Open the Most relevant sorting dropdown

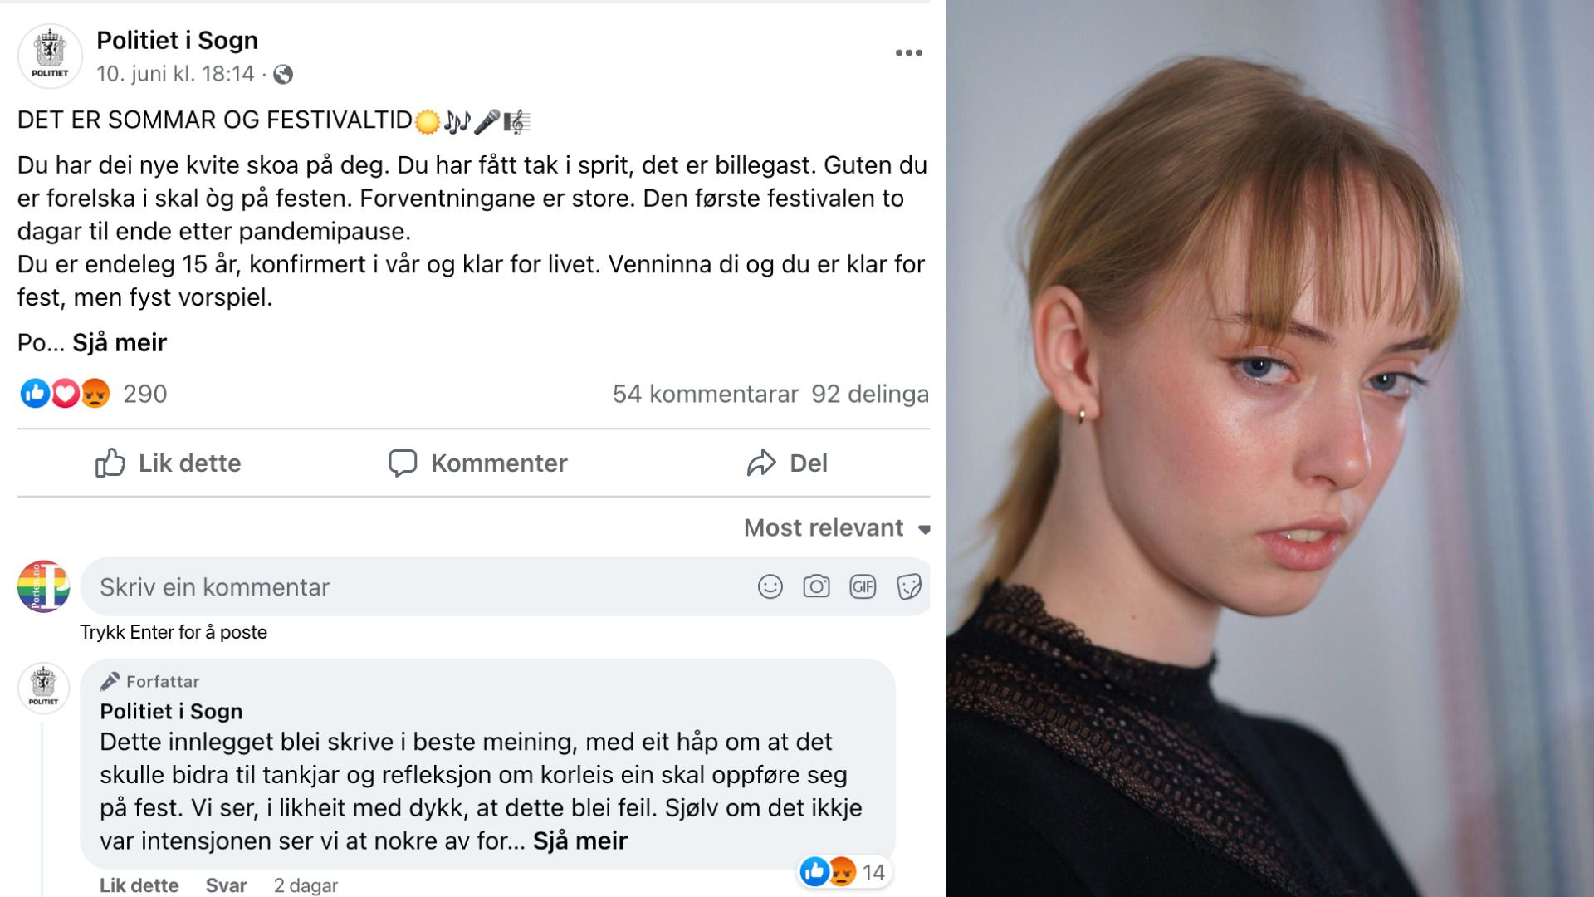point(836,528)
